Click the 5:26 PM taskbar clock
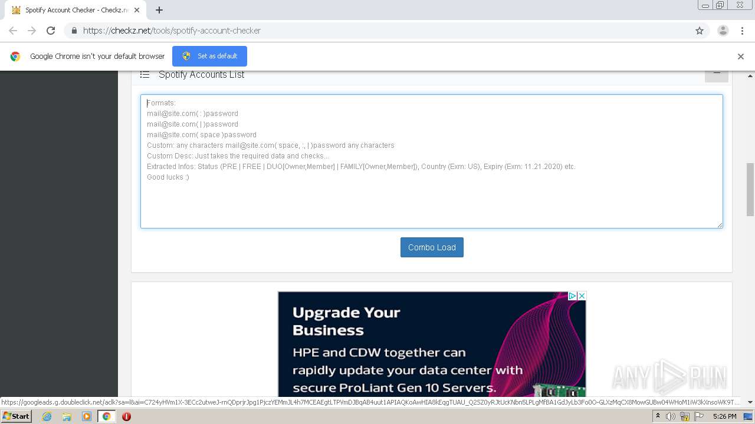 click(724, 416)
